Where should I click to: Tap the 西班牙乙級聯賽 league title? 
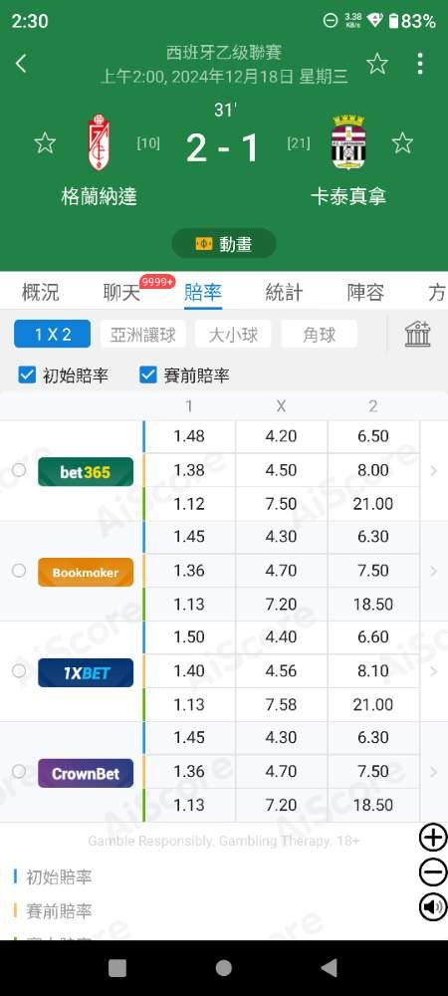pos(223,52)
